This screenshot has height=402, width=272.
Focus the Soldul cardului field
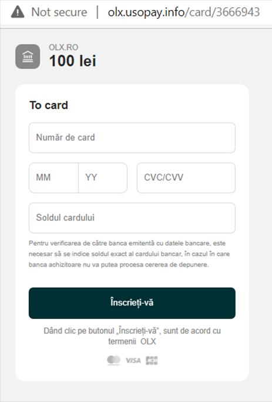(x=132, y=218)
